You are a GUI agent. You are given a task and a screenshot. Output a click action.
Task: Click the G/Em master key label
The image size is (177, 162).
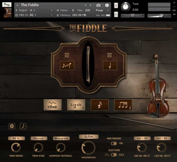(88, 136)
